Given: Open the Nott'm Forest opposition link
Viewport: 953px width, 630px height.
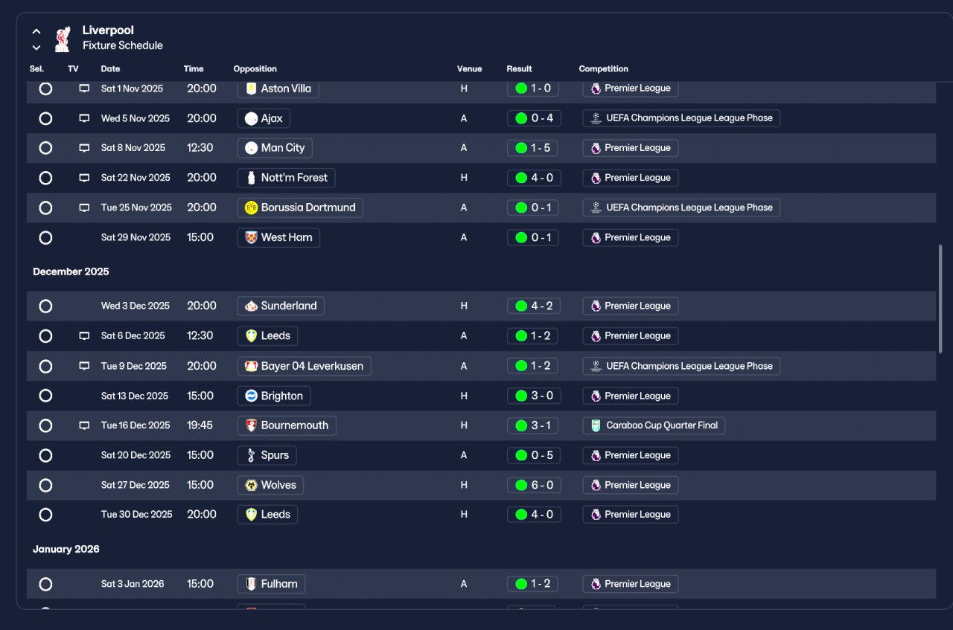Looking at the screenshot, I should pos(287,178).
